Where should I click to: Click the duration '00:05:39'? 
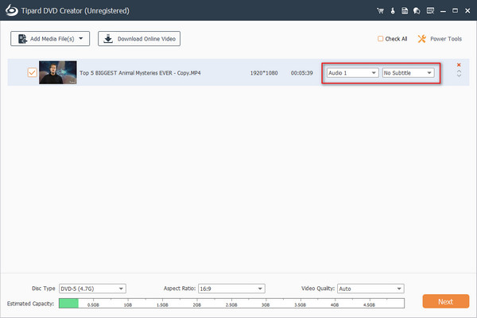(x=301, y=73)
